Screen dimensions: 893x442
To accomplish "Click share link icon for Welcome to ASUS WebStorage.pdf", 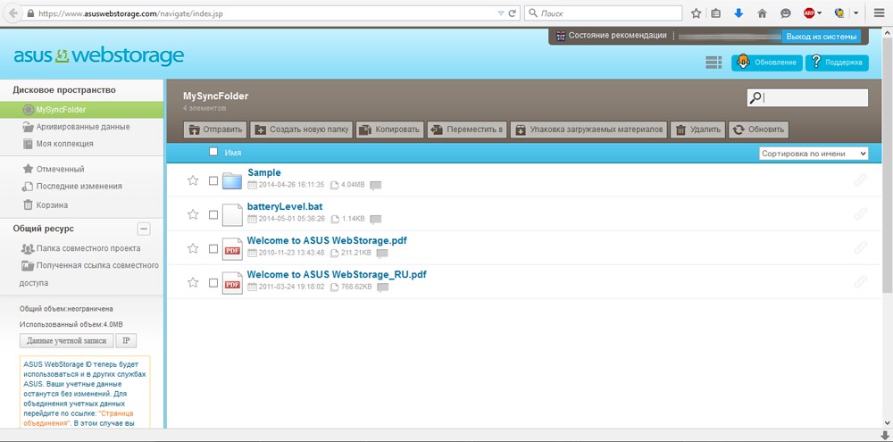I will point(861,247).
